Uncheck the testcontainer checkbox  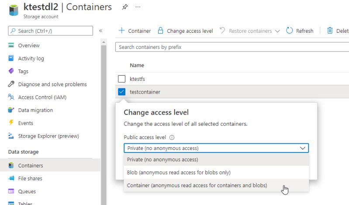pyautogui.click(x=121, y=92)
